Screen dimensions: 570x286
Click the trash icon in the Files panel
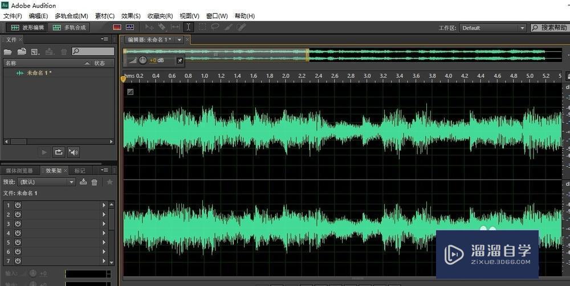point(64,52)
